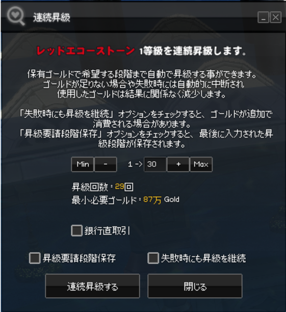
Task: Click the heart magnifier icon in title bar
Action: coord(16,16)
